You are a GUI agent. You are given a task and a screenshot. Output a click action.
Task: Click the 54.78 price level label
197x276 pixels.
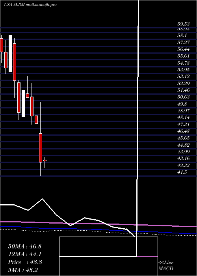(183, 63)
